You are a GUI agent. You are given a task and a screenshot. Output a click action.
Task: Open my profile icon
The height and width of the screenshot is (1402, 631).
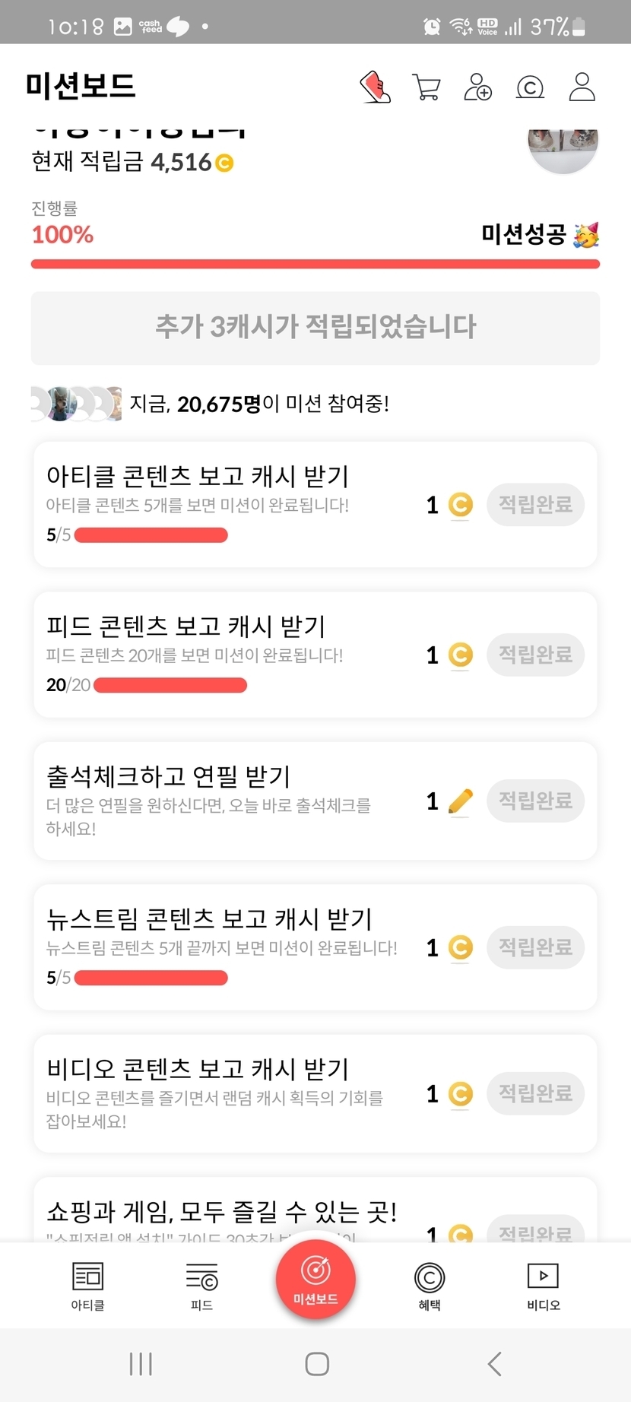point(582,87)
